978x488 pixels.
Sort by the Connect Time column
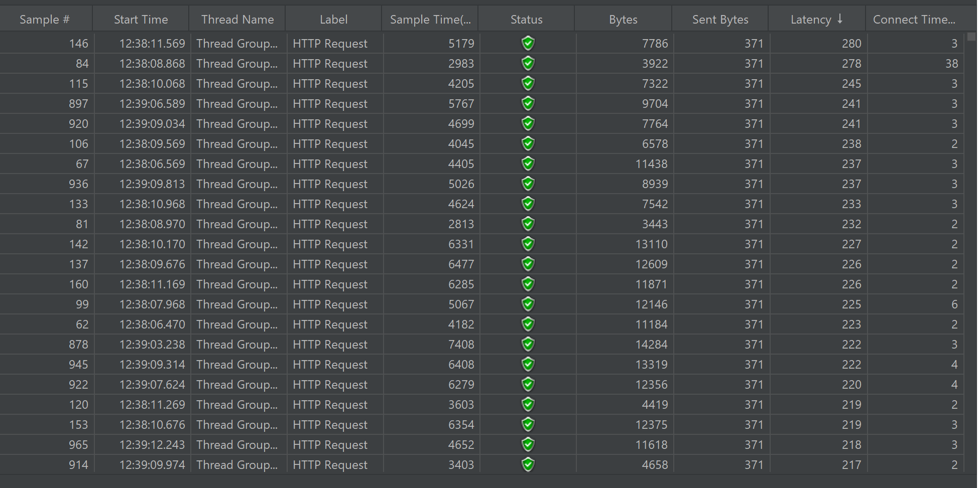coord(914,20)
